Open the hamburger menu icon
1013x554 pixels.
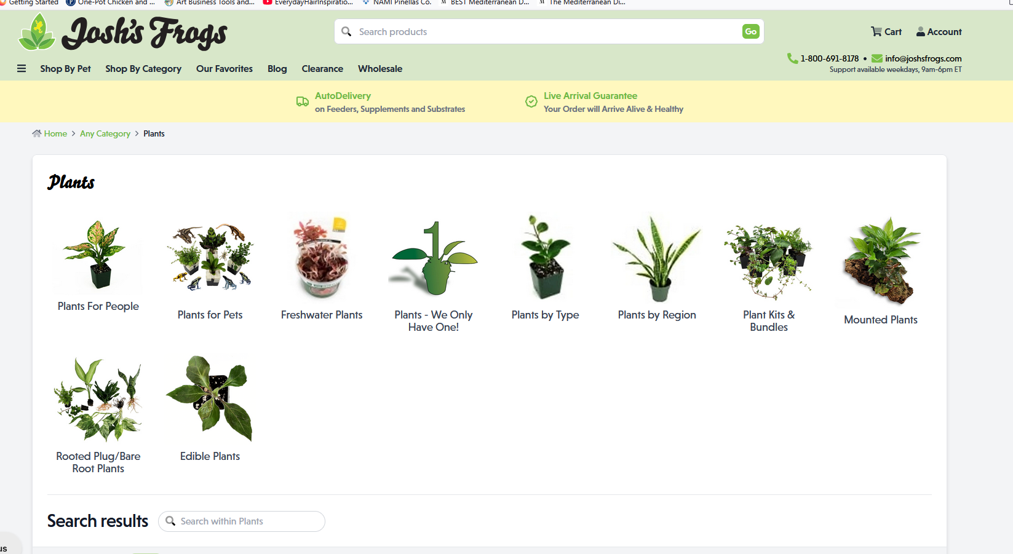point(22,69)
